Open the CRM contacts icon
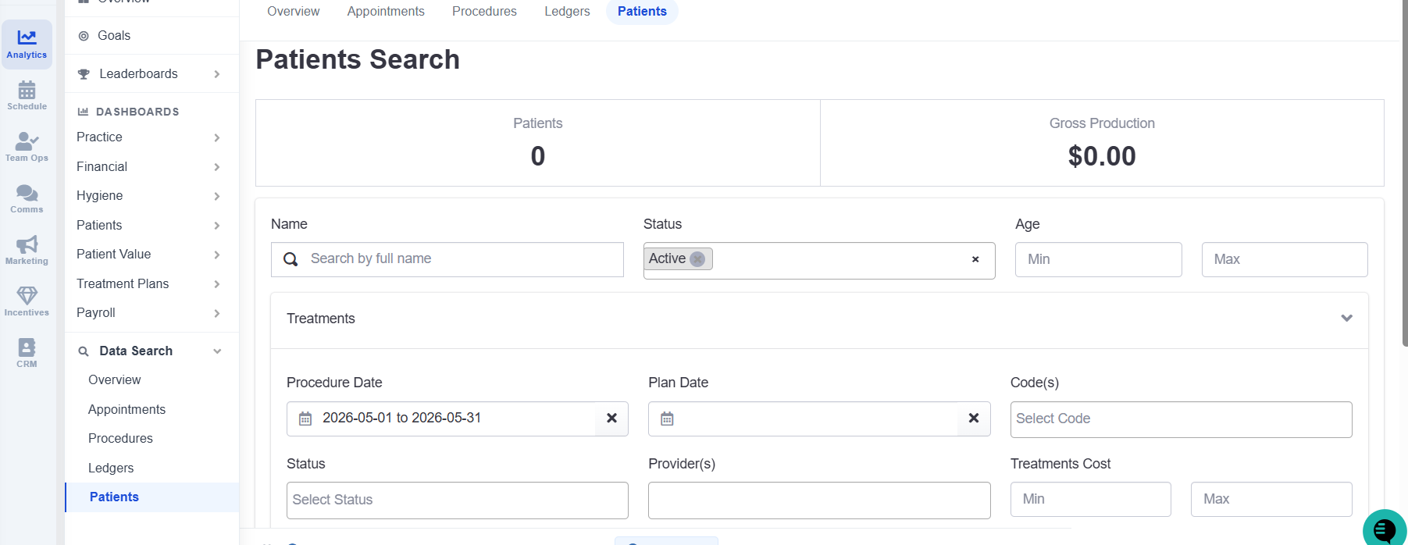 pyautogui.click(x=27, y=347)
